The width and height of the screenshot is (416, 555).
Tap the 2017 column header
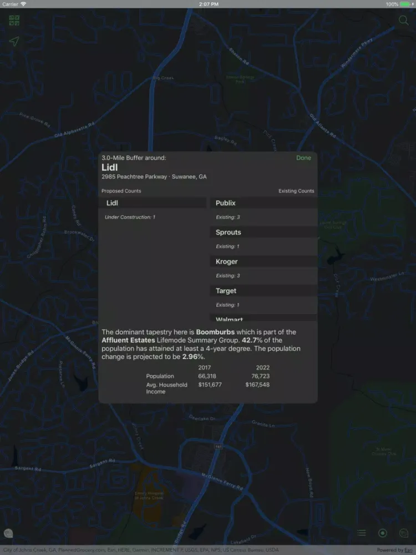[x=205, y=368]
